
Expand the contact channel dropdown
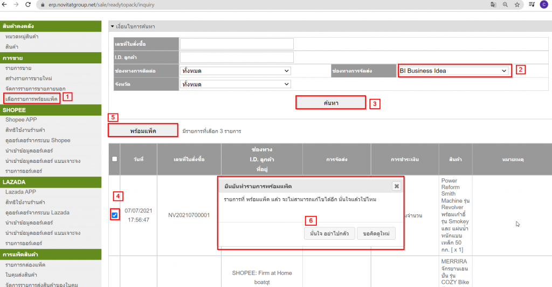coord(235,70)
